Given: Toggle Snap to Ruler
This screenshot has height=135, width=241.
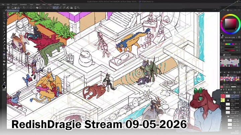Looking at the screenshot, I should coord(54,8).
